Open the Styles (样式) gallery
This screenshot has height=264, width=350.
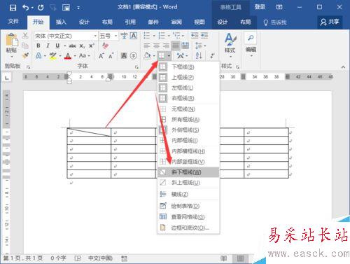[x=230, y=45]
